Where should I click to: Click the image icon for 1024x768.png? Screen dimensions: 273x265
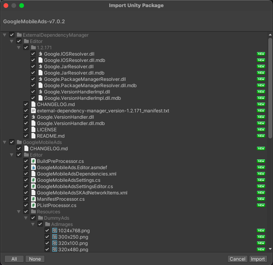[x=55, y=230]
